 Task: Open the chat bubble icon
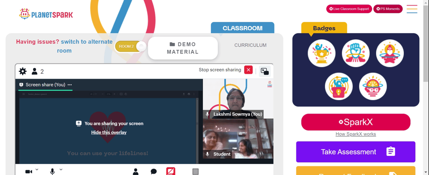[x=154, y=172]
